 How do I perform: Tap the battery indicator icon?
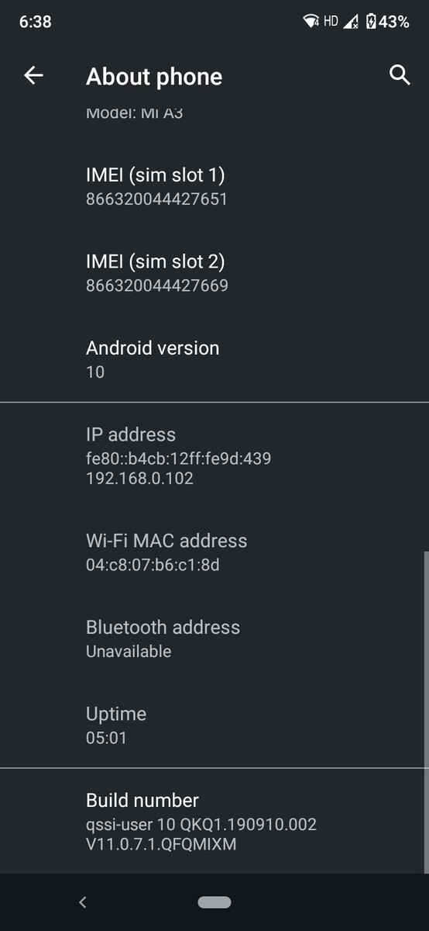click(371, 22)
